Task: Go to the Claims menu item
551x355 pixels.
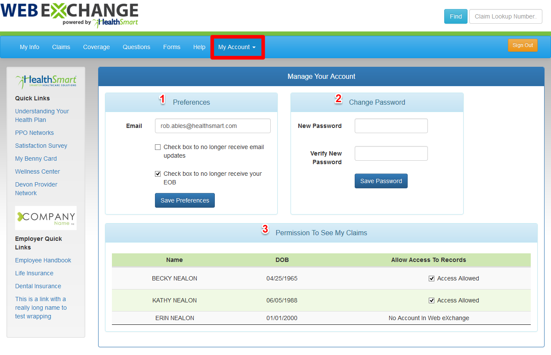Action: (61, 47)
